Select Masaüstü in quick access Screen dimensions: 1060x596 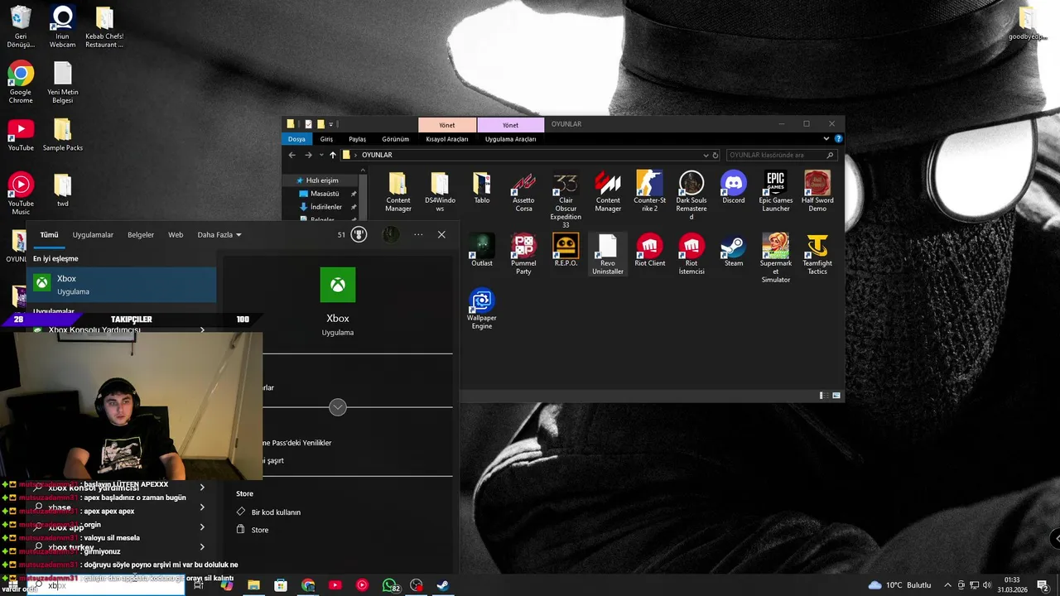coord(325,194)
